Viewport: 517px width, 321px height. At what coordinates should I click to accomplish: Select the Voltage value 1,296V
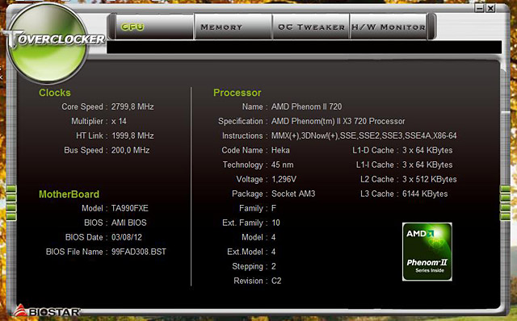pyautogui.click(x=284, y=179)
